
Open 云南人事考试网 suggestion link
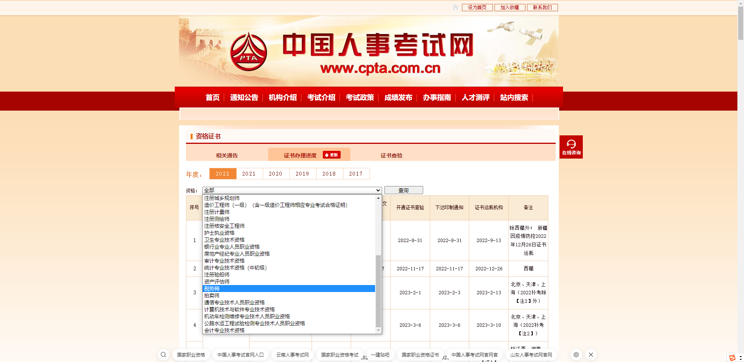pyautogui.click(x=293, y=355)
